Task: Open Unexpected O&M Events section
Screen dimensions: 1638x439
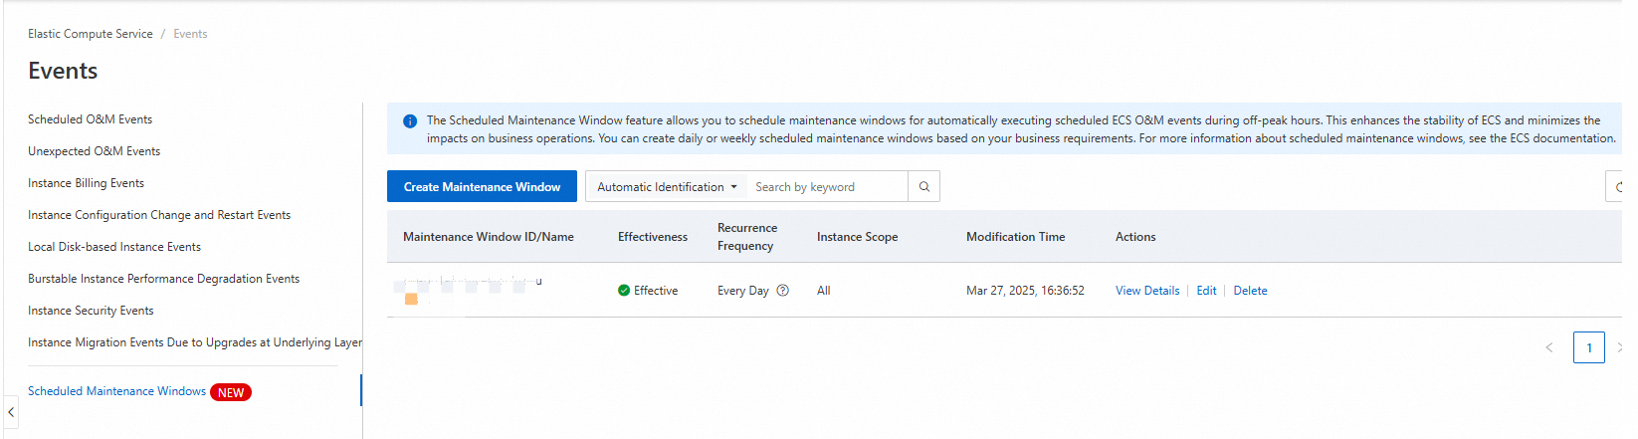Action: click(x=95, y=151)
